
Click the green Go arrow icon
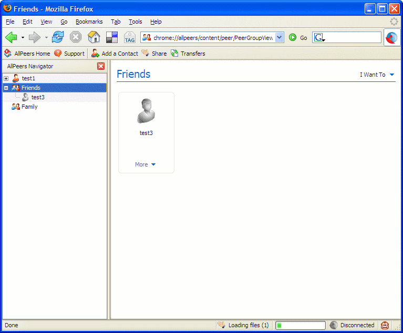click(x=293, y=37)
